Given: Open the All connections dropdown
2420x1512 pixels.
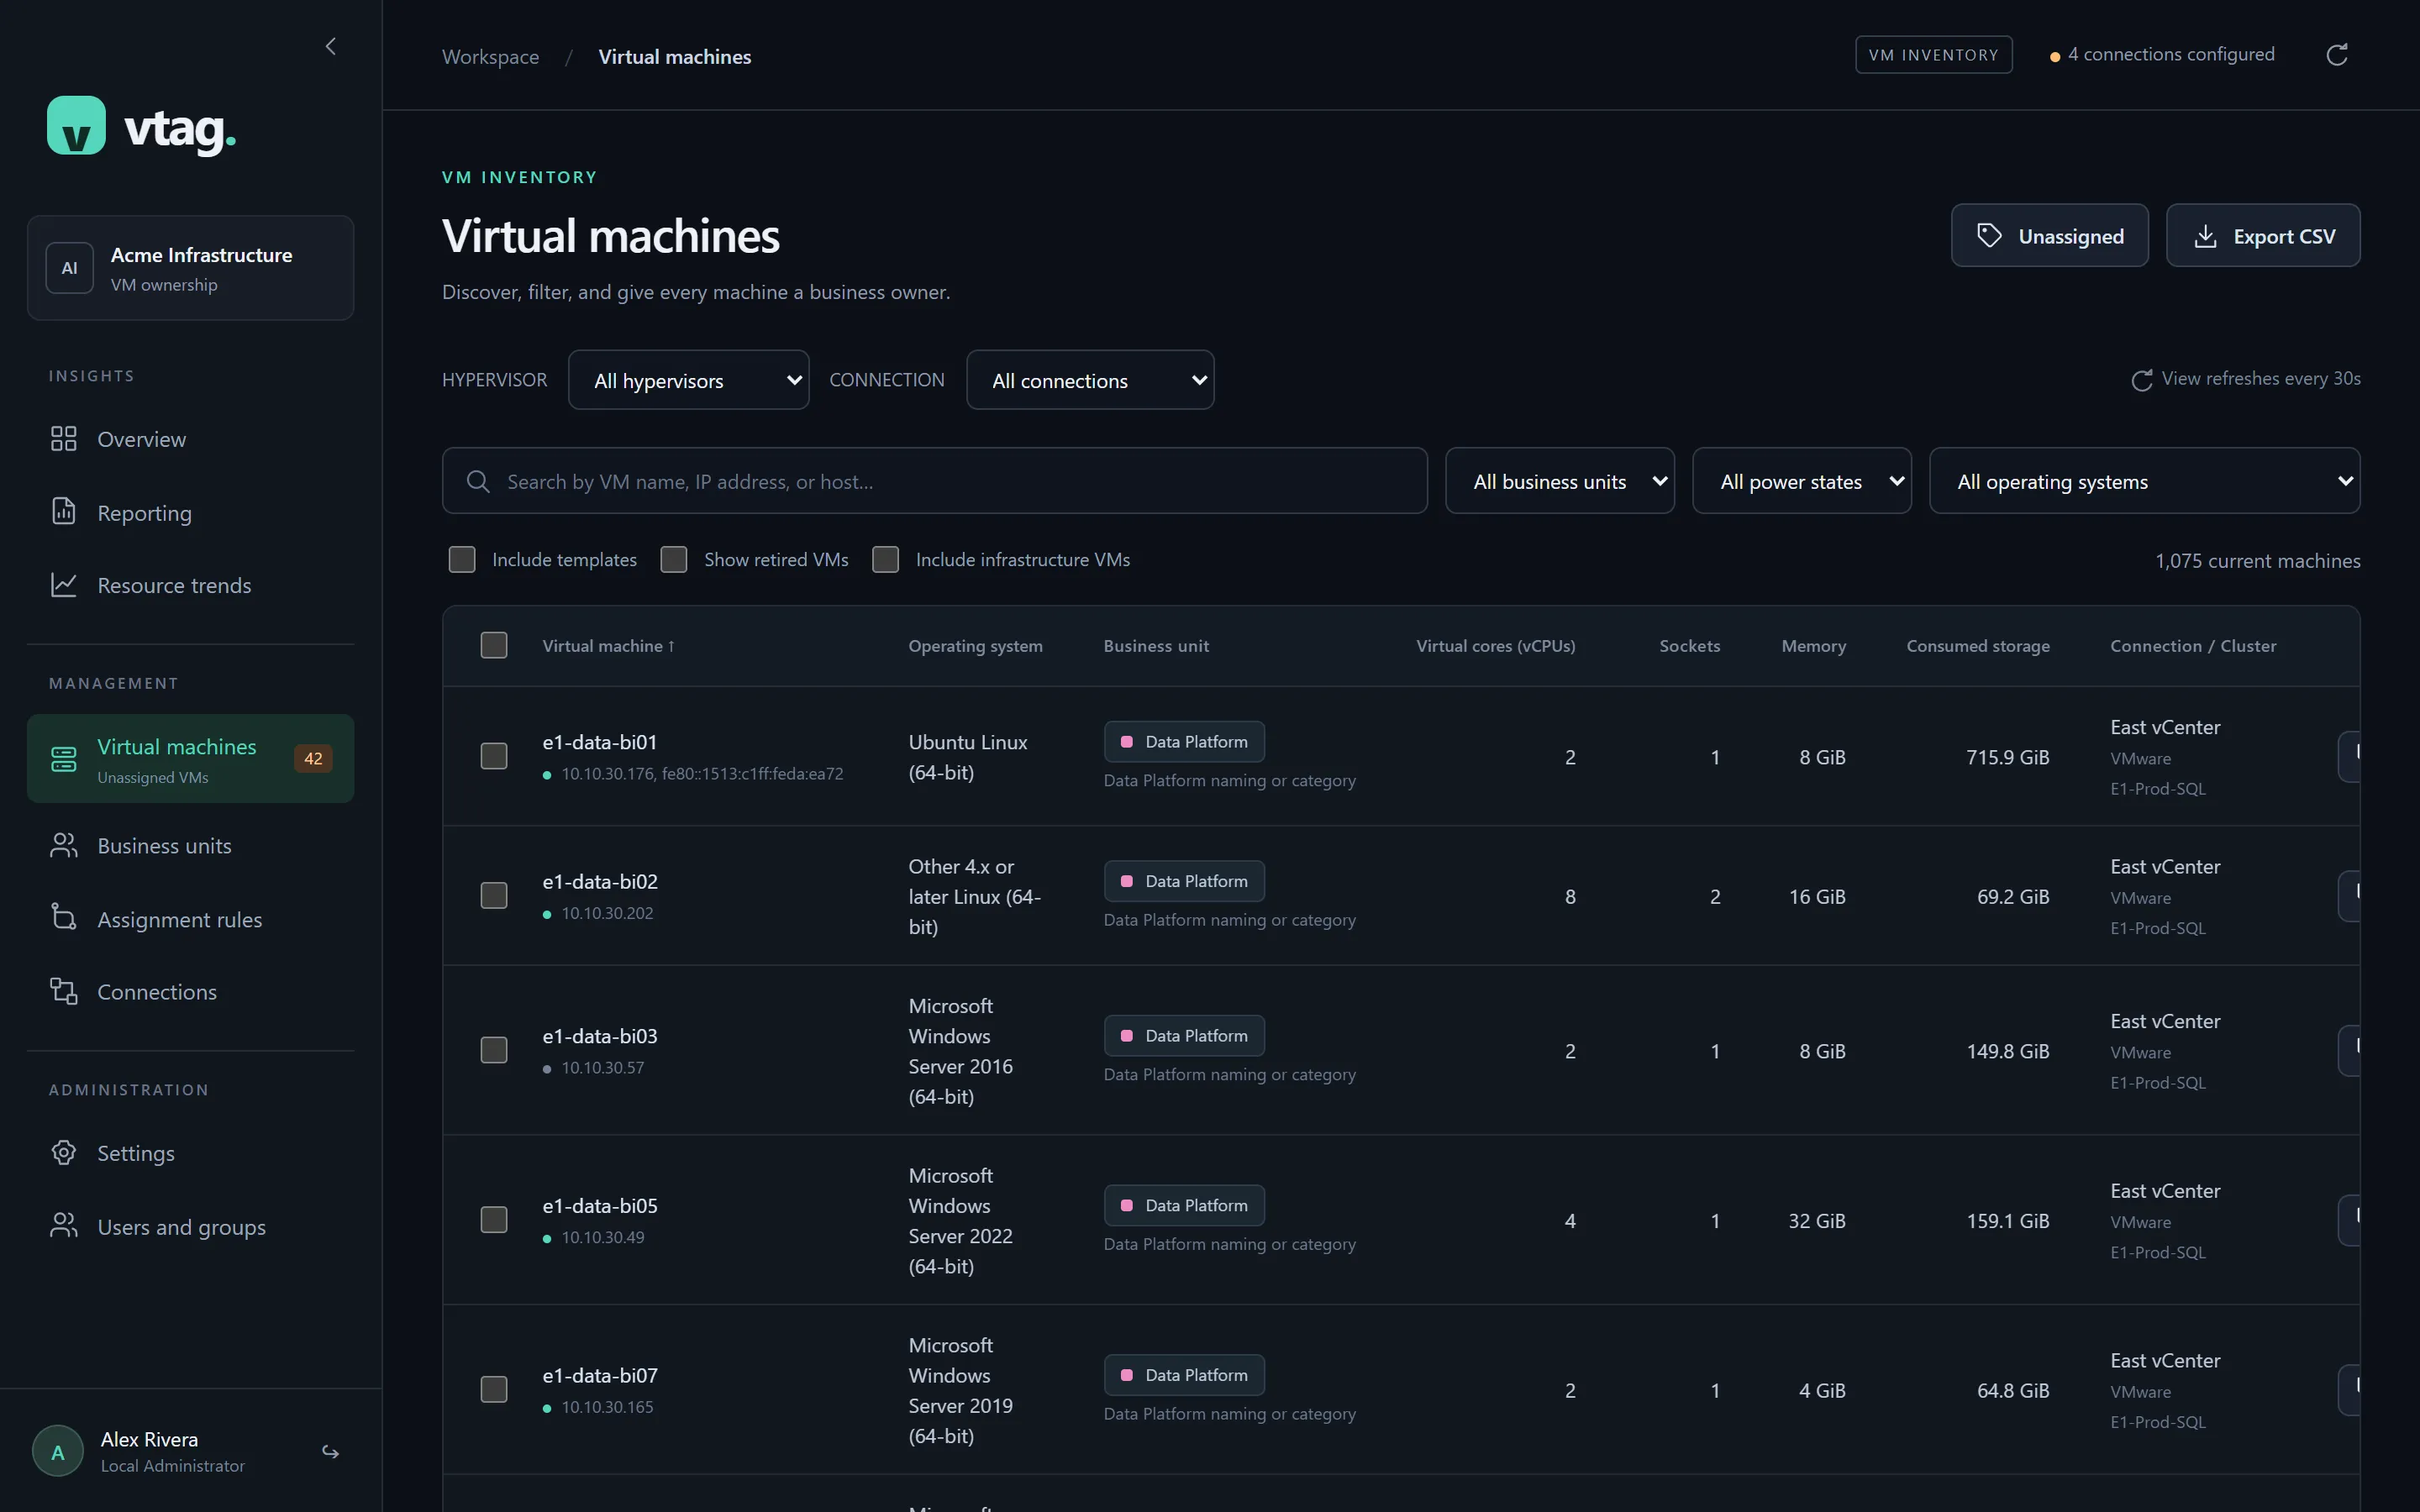Looking at the screenshot, I should 1090,380.
